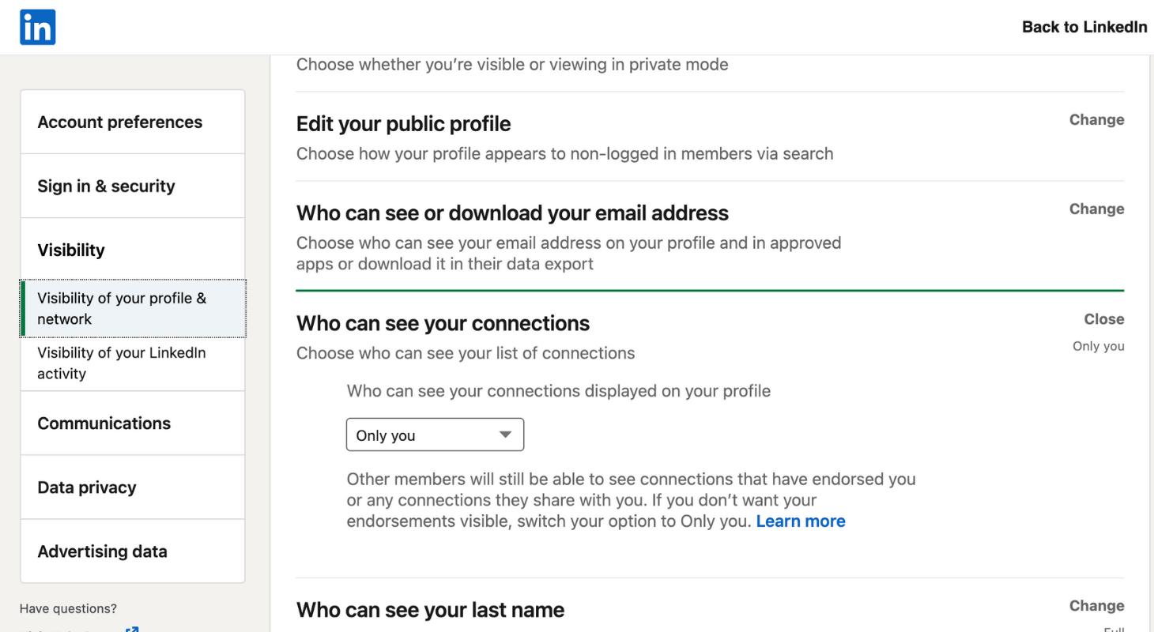Click 'Choose who can see your list of connections' text

pos(466,353)
